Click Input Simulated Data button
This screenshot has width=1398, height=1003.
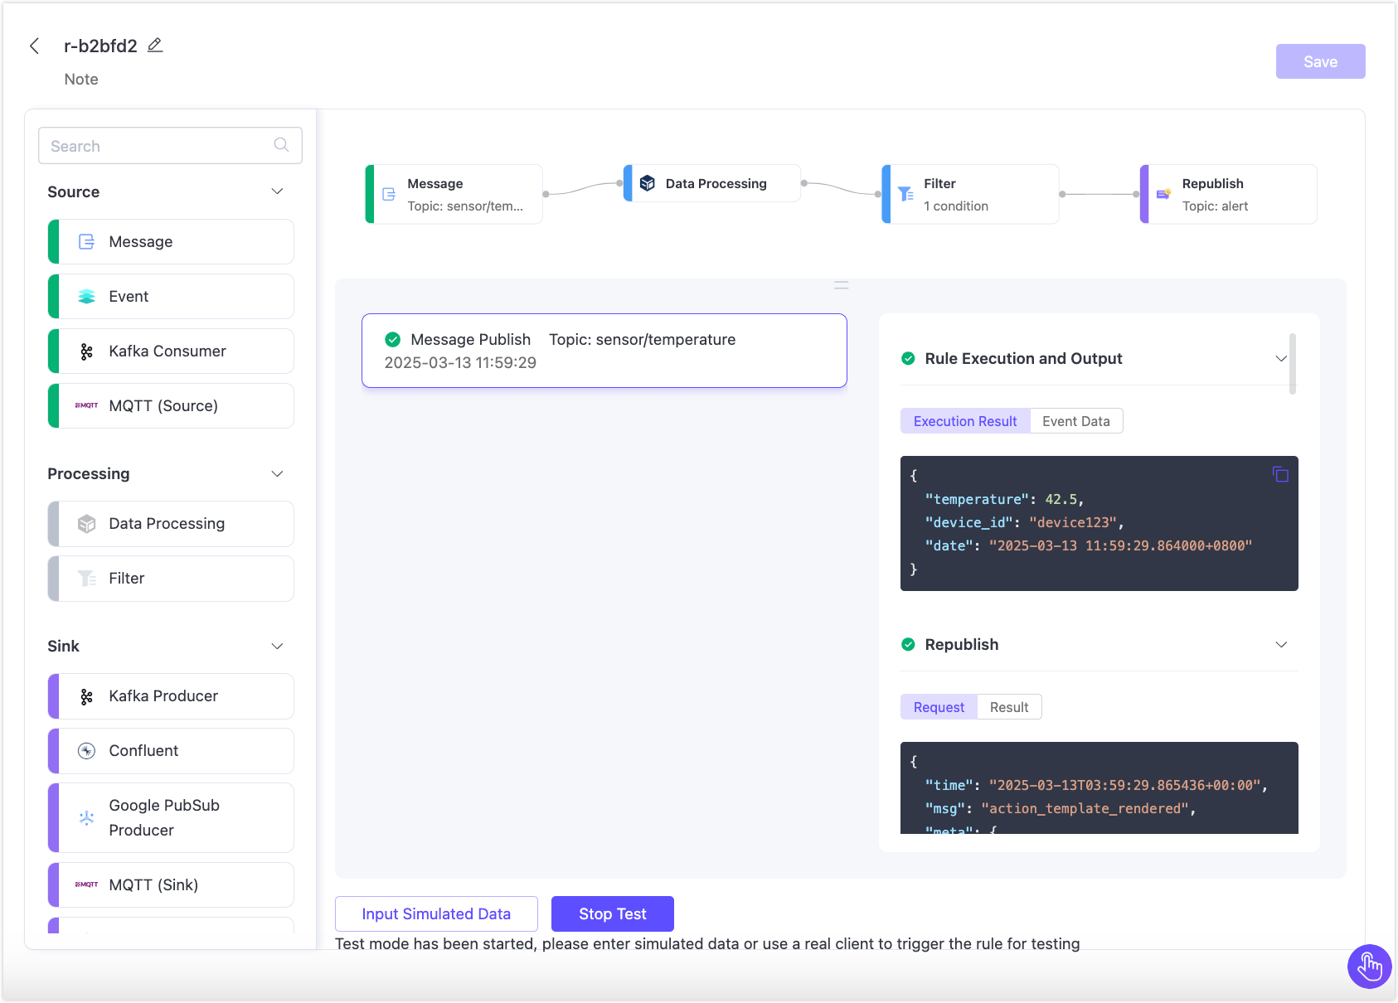(x=436, y=913)
